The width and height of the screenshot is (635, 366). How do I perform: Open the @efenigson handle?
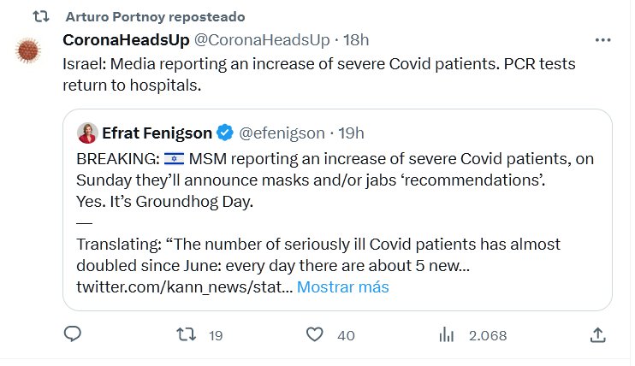tap(281, 133)
